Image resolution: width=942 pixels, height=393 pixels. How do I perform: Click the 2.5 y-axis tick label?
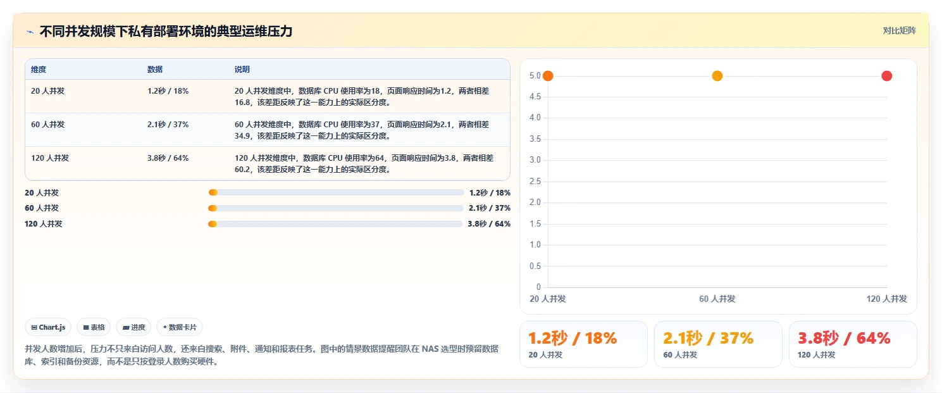click(x=535, y=182)
